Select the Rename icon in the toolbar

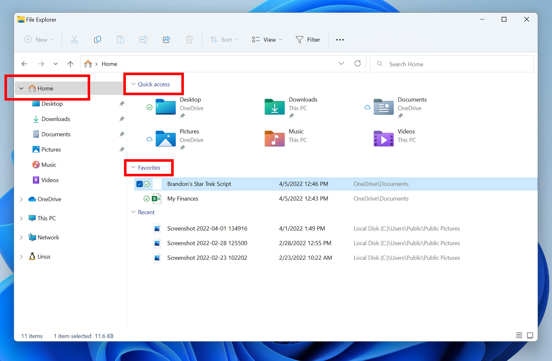pos(143,39)
